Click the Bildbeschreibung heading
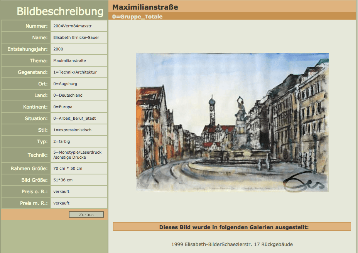The image size is (358, 253). click(x=60, y=12)
